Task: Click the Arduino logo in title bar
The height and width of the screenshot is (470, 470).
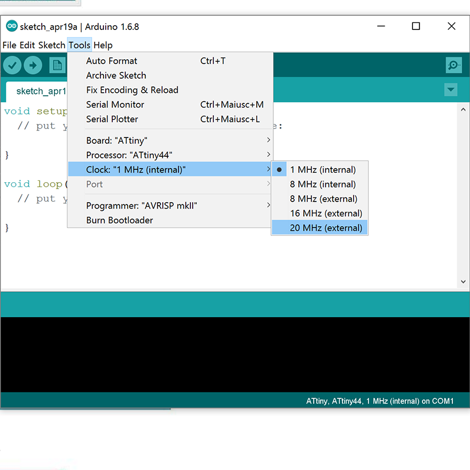Action: (12, 26)
